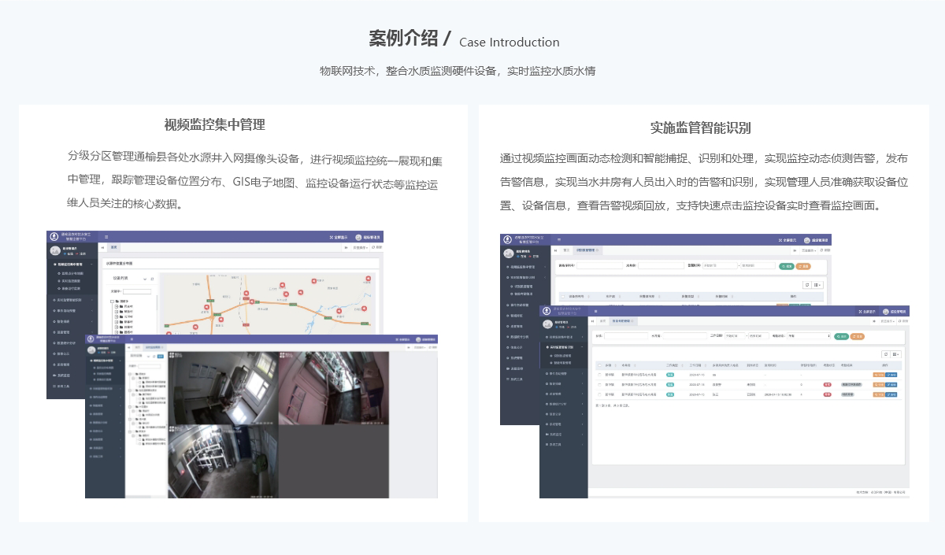Image resolution: width=945 pixels, height=555 pixels.
Task: Click first row blue edit button in records table
Action: click(x=891, y=375)
